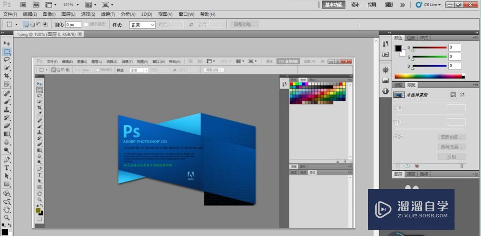The height and width of the screenshot is (236, 481).
Task: Open the 样式 dropdown set to 正常
Action: tap(143, 25)
